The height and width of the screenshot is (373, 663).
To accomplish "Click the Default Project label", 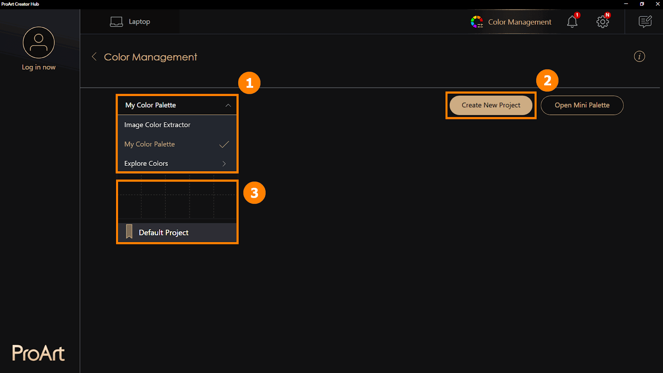I will (x=164, y=233).
